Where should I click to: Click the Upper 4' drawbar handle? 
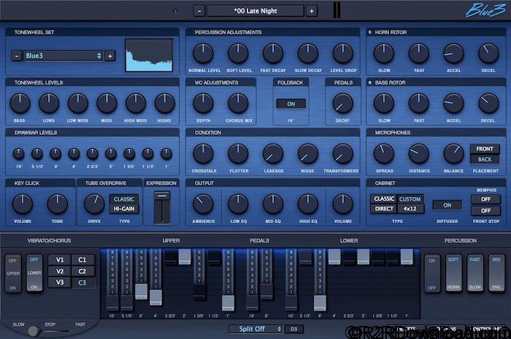pyautogui.click(x=155, y=297)
